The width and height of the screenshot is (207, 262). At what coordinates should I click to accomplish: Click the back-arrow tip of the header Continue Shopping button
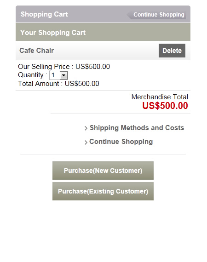point(129,15)
